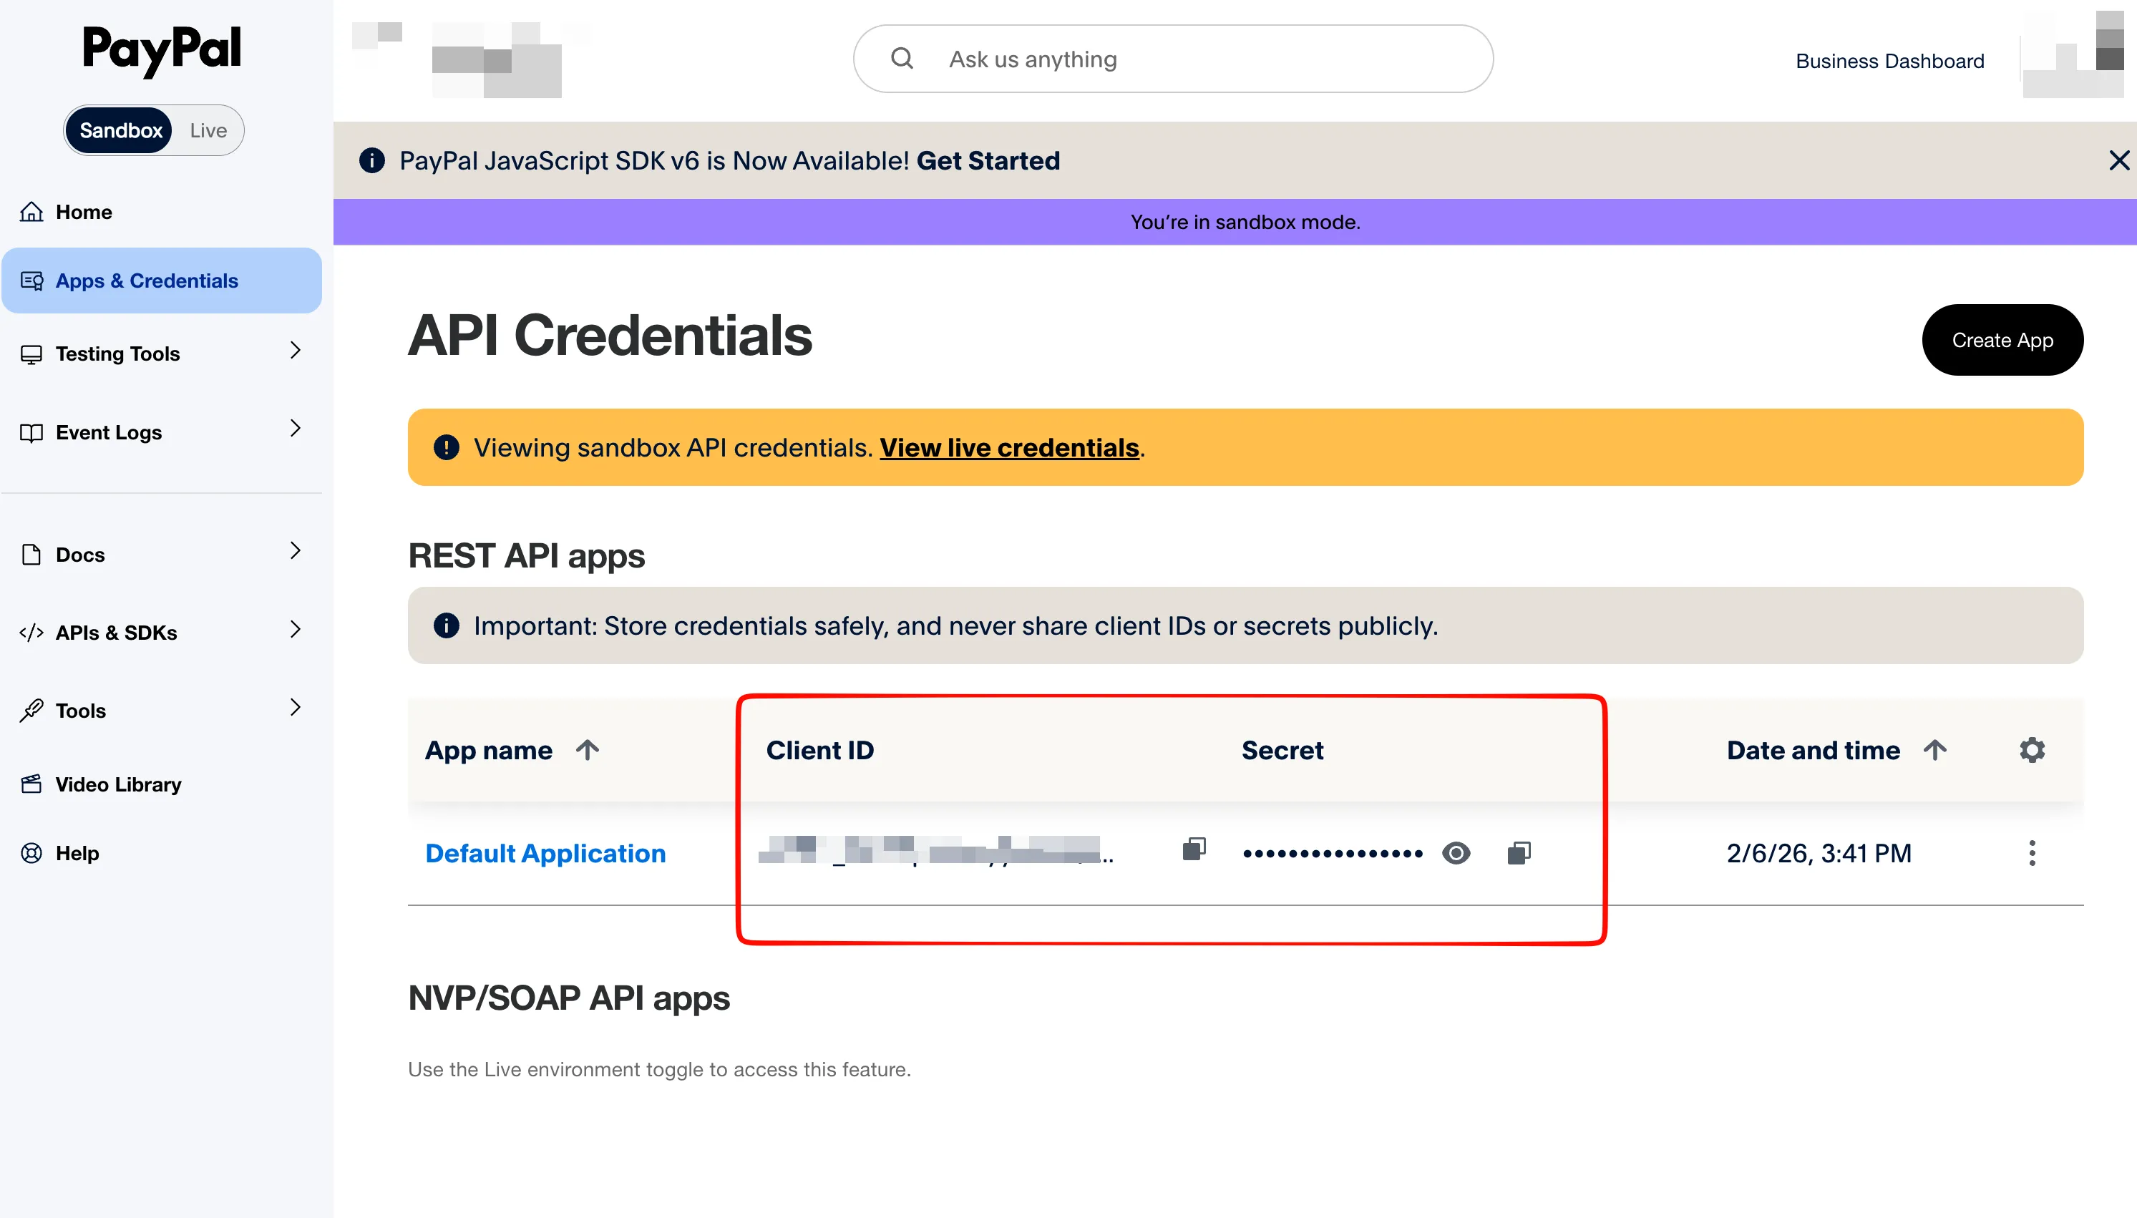Select the Event Logs book icon
Image resolution: width=2137 pixels, height=1218 pixels.
coord(31,432)
